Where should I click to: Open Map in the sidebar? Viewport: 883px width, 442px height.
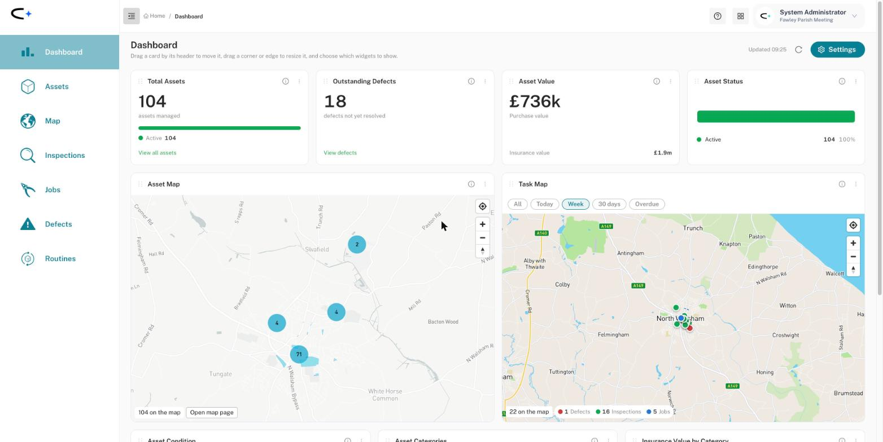tap(59, 121)
